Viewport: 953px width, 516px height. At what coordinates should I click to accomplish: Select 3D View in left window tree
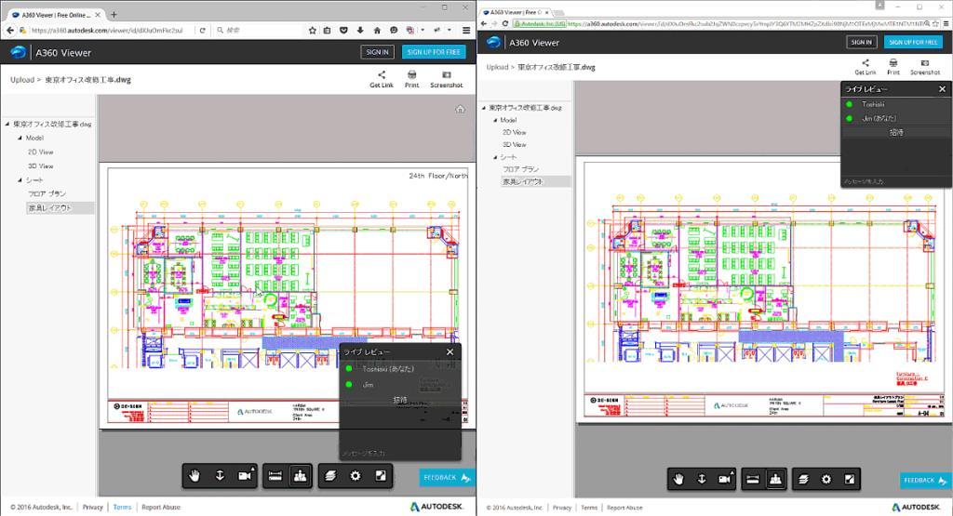(x=41, y=166)
